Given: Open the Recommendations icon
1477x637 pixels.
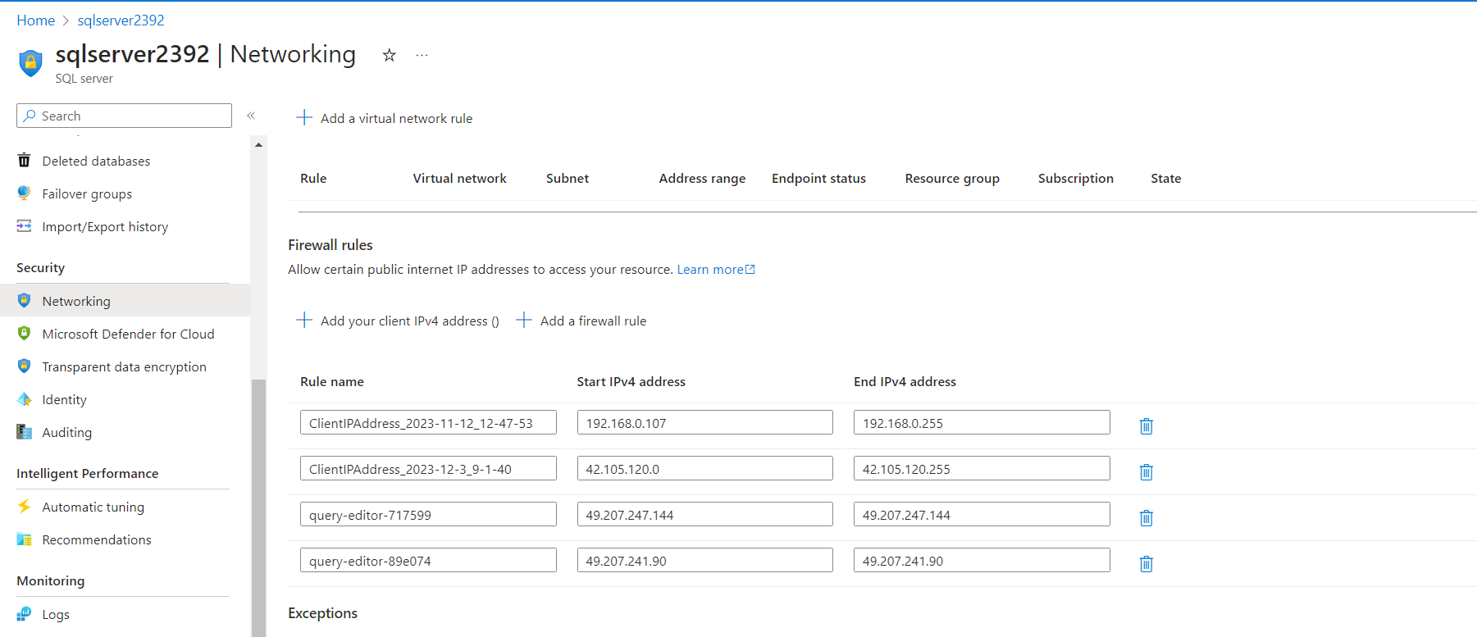Looking at the screenshot, I should pyautogui.click(x=25, y=539).
